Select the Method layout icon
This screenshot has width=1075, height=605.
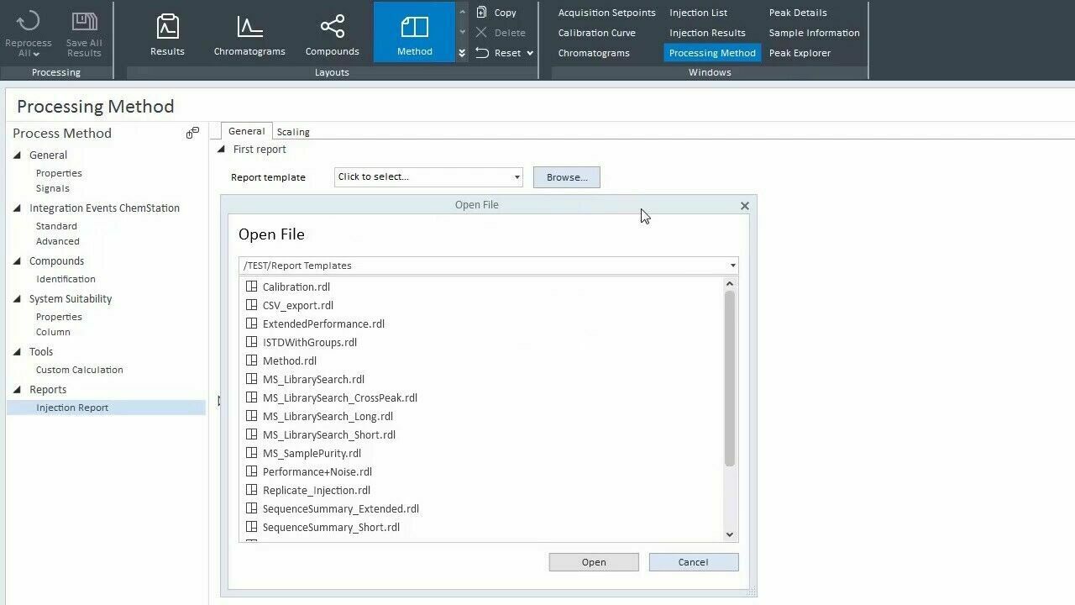[x=414, y=28]
